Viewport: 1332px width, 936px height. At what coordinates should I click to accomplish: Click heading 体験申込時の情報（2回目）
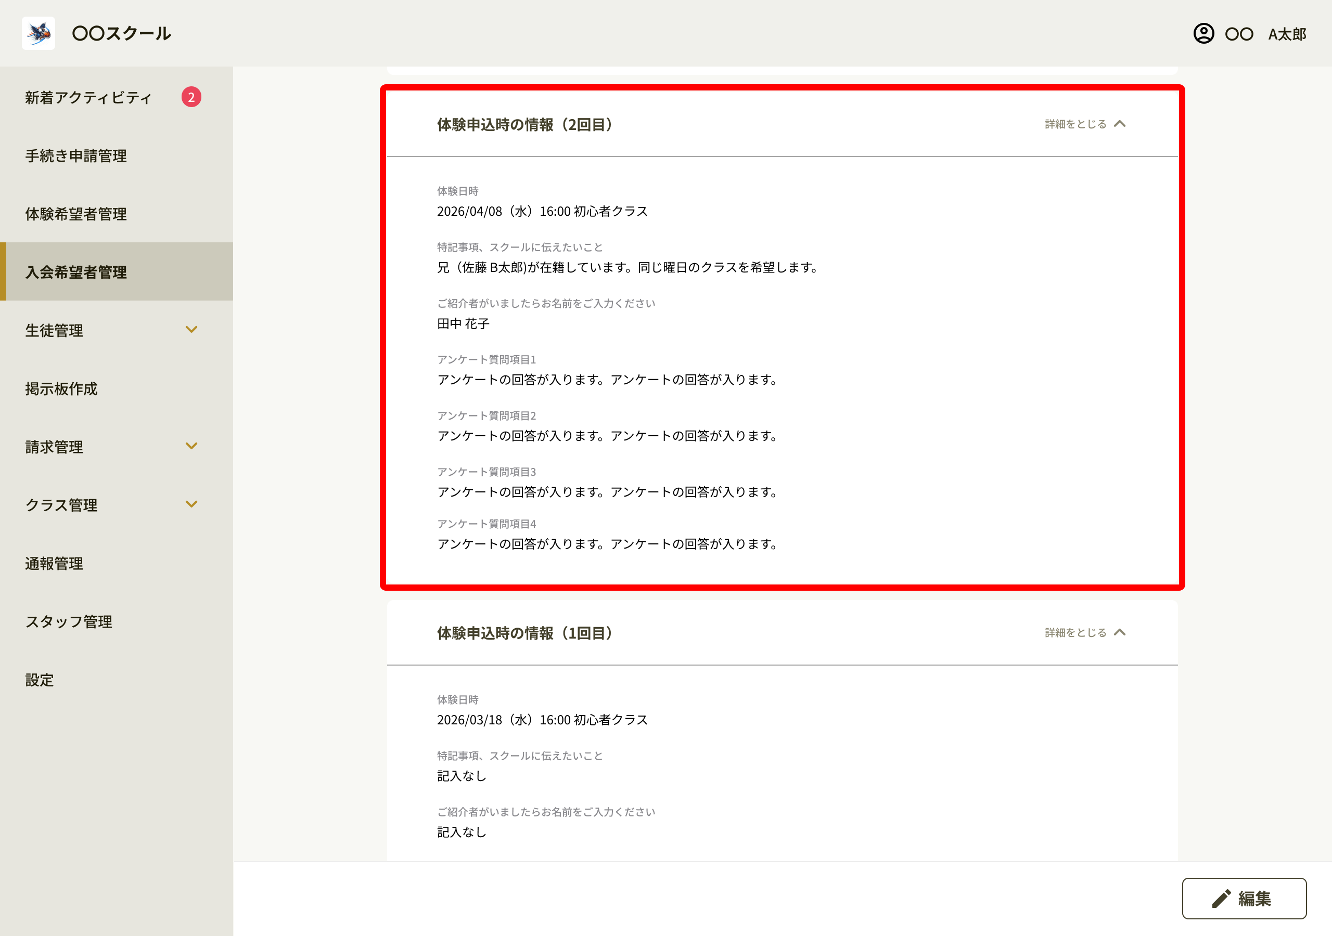pos(524,125)
